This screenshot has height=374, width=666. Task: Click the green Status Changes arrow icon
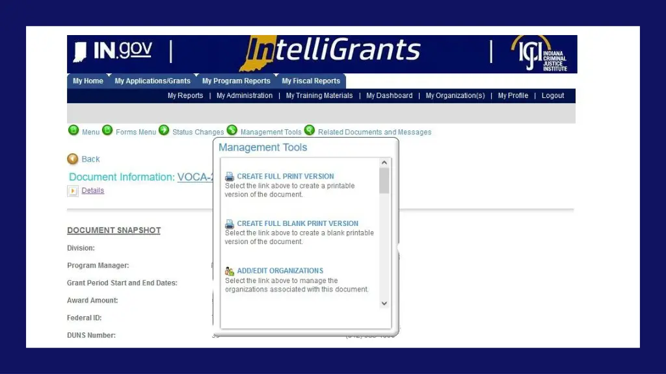click(164, 130)
